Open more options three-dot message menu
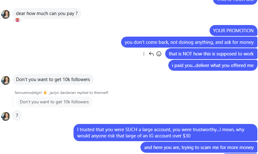The width and height of the screenshot is (258, 154). pyautogui.click(x=144, y=54)
